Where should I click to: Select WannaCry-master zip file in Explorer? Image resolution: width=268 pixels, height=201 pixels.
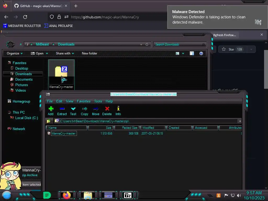pos(61,74)
